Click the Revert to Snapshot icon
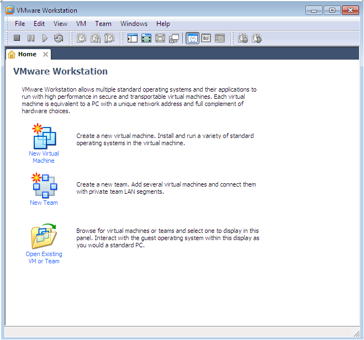 (96, 38)
